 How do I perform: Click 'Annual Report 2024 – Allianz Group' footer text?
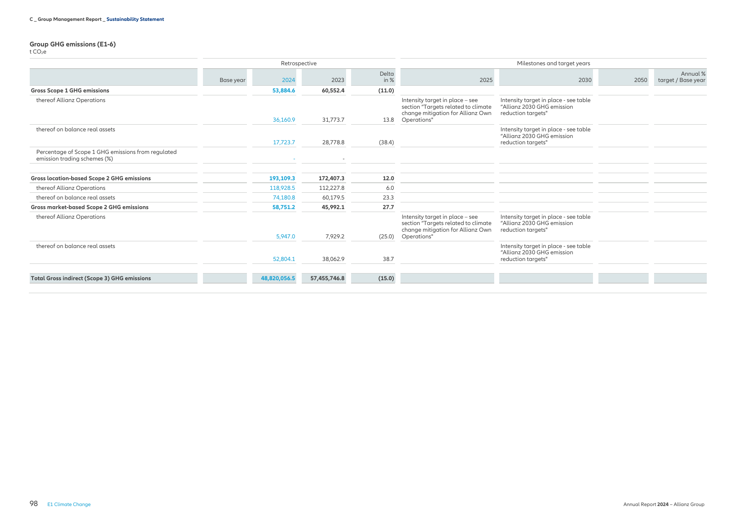click(x=664, y=504)
